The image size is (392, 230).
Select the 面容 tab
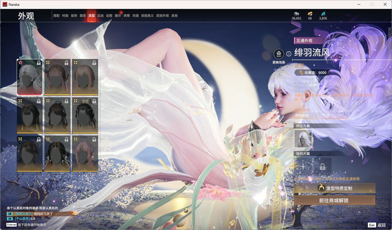83,16
